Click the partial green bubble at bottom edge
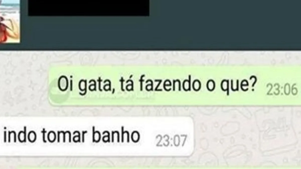 (150, 167)
